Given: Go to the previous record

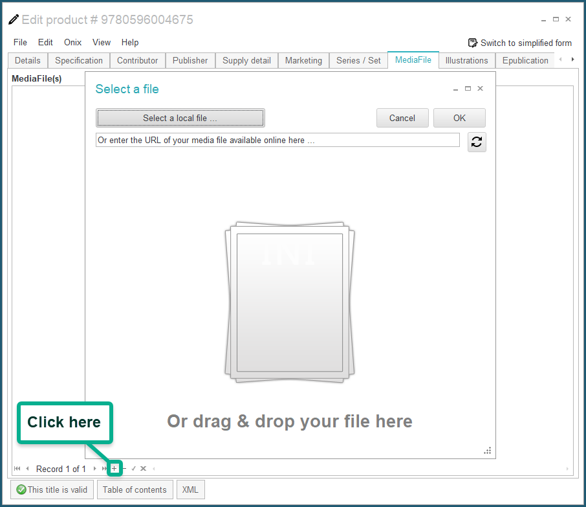Looking at the screenshot, I should [27, 468].
